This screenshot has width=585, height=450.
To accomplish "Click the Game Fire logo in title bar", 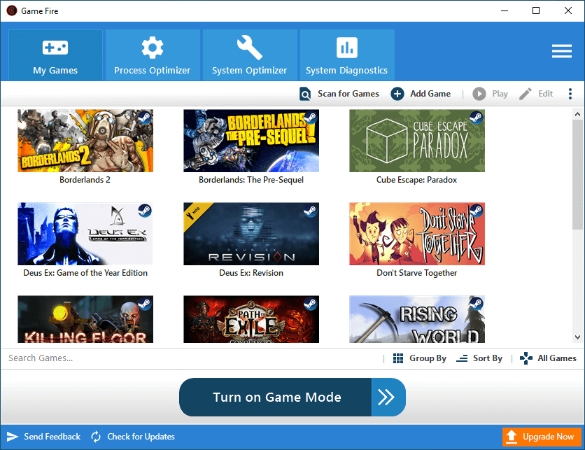I will click(x=12, y=10).
